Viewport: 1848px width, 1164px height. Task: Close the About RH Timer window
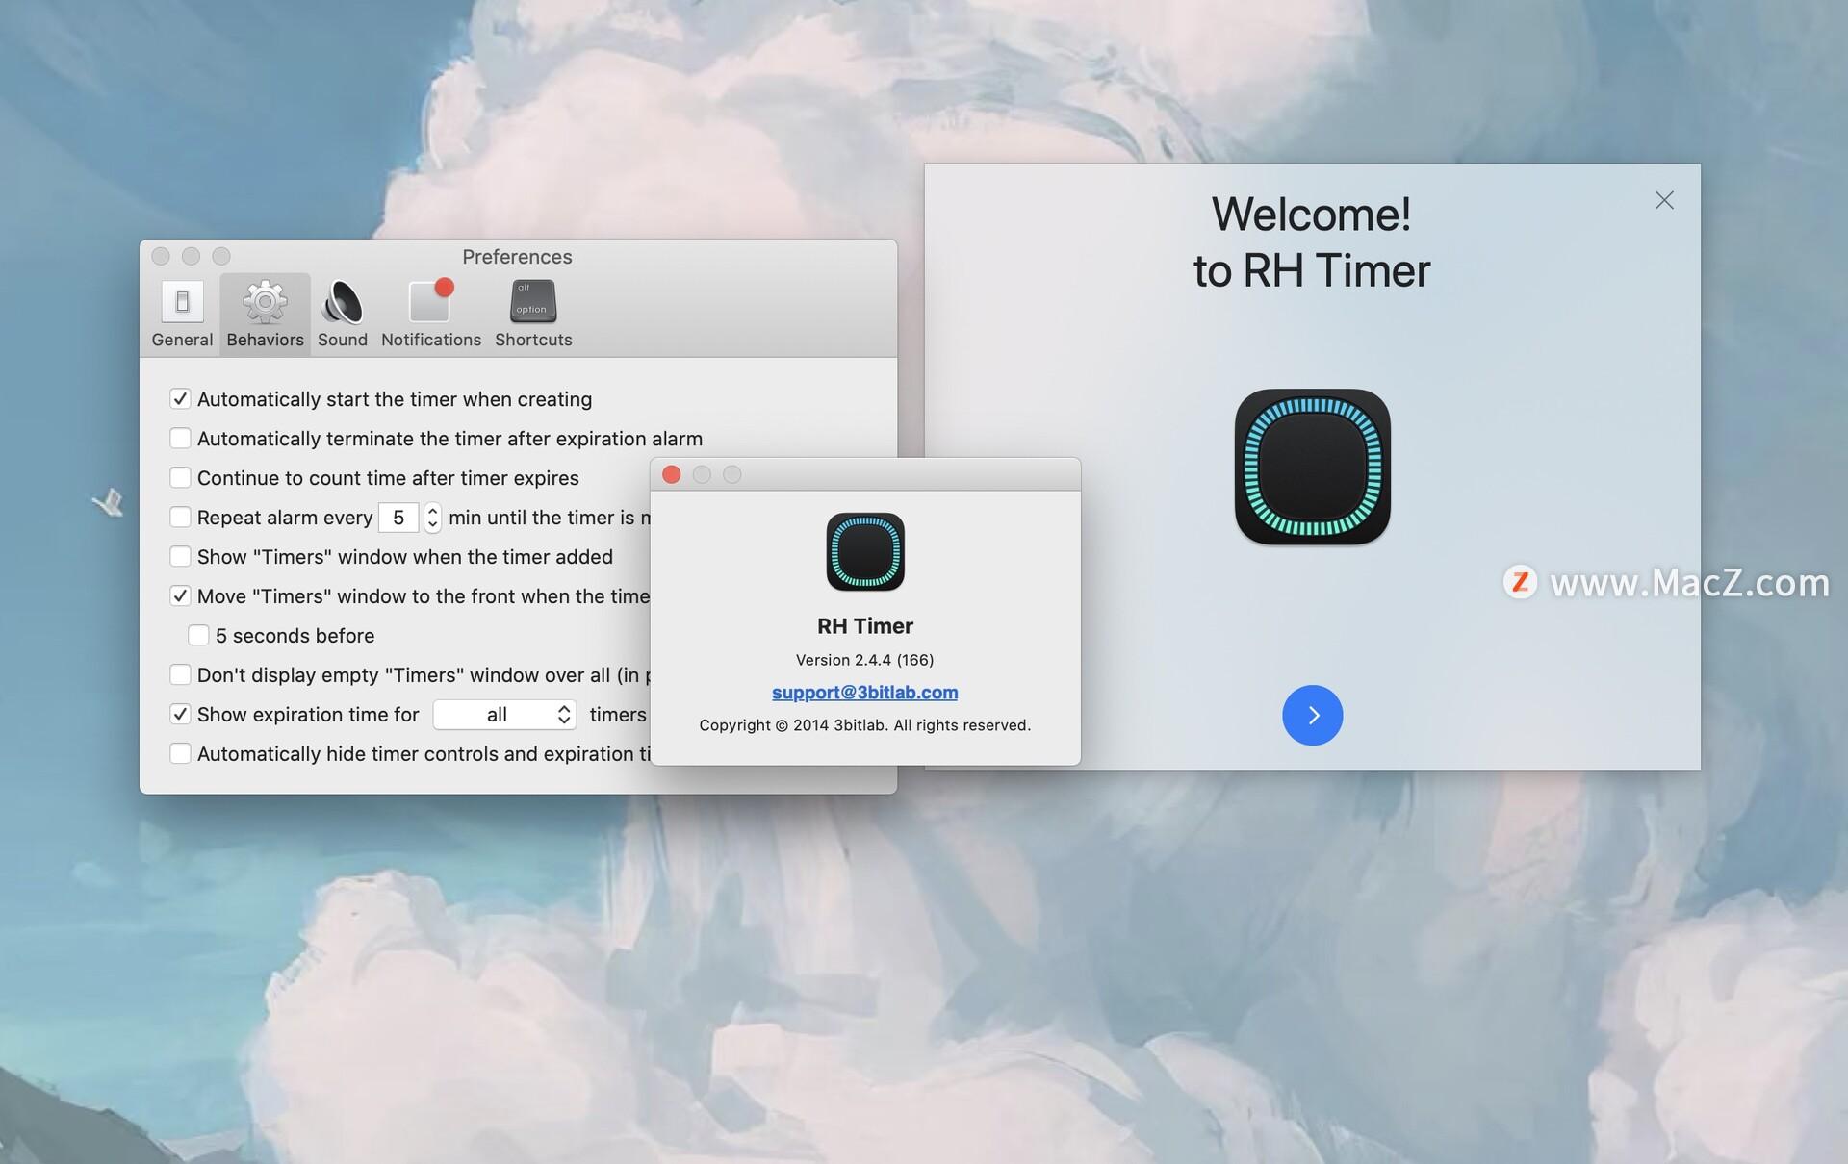(x=672, y=474)
